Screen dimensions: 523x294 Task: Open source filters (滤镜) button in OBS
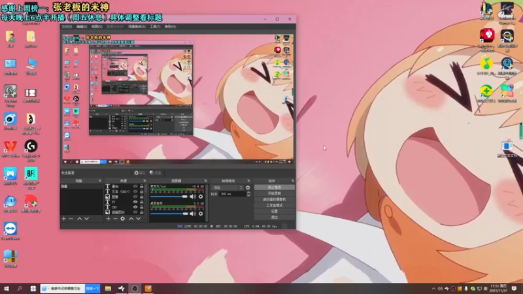coord(155,173)
